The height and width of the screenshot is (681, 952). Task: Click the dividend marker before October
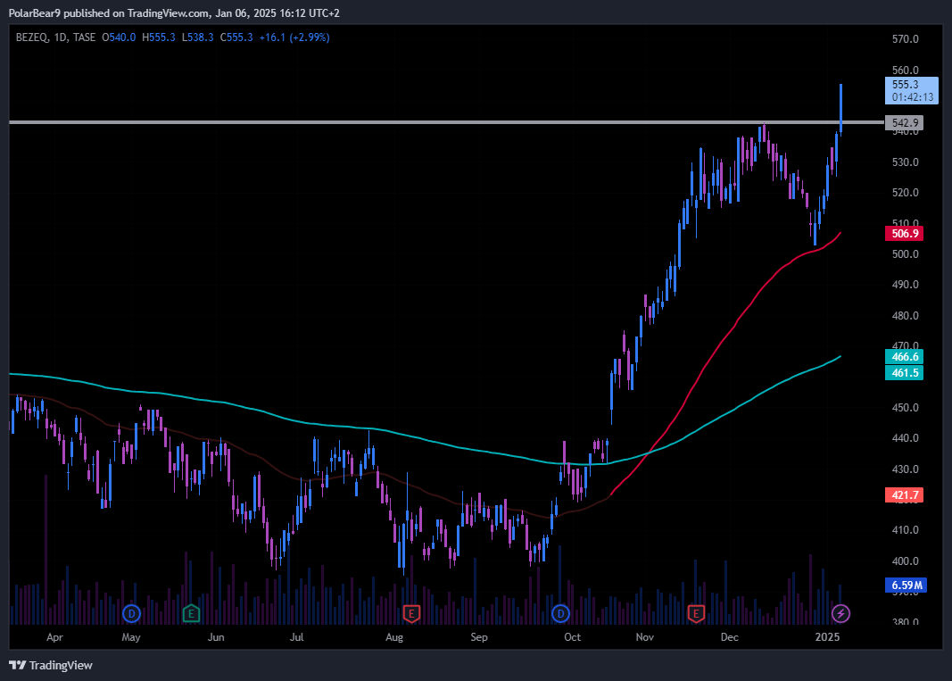click(x=560, y=613)
